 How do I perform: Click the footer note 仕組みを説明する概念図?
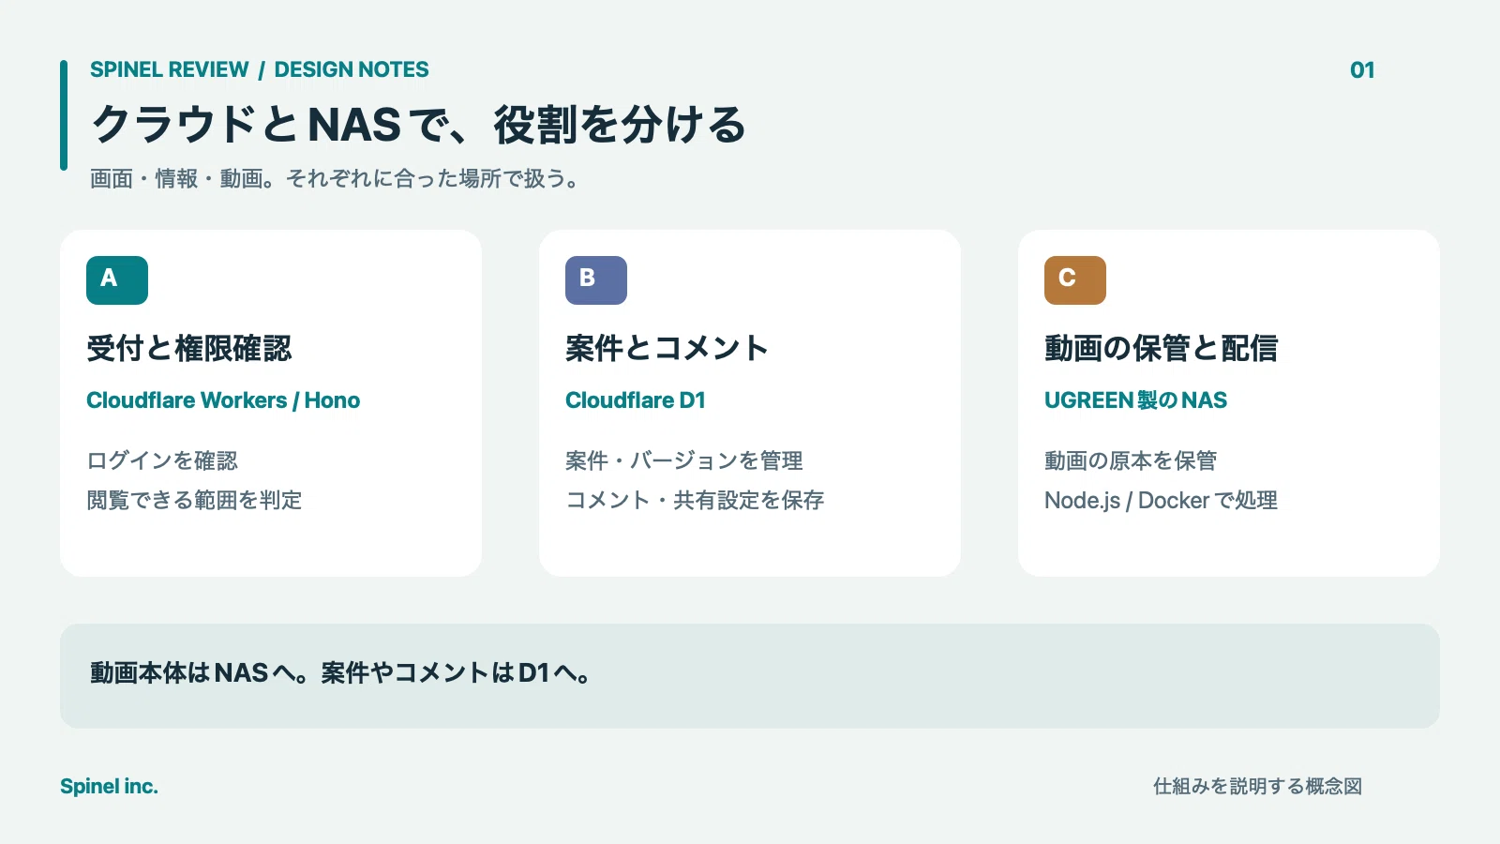pyautogui.click(x=1257, y=786)
